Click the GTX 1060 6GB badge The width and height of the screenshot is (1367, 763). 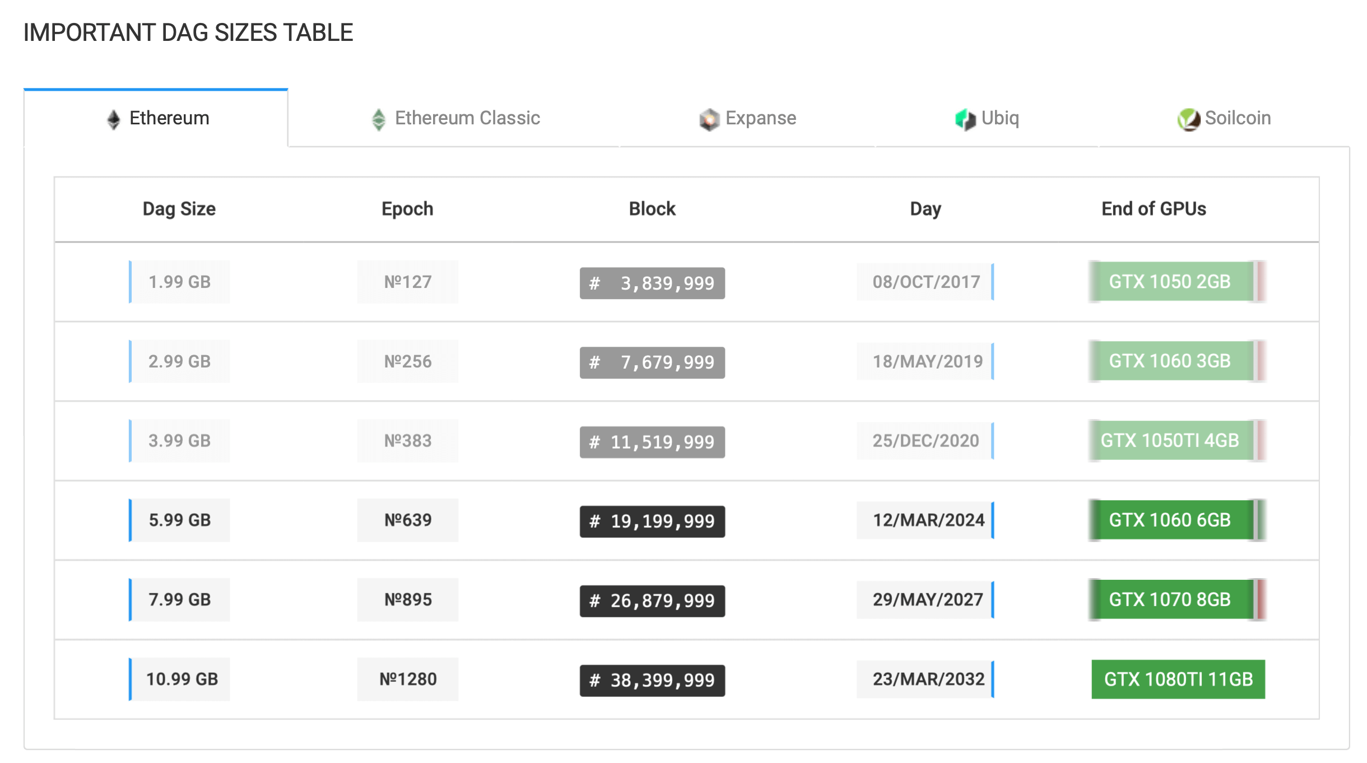[1170, 520]
